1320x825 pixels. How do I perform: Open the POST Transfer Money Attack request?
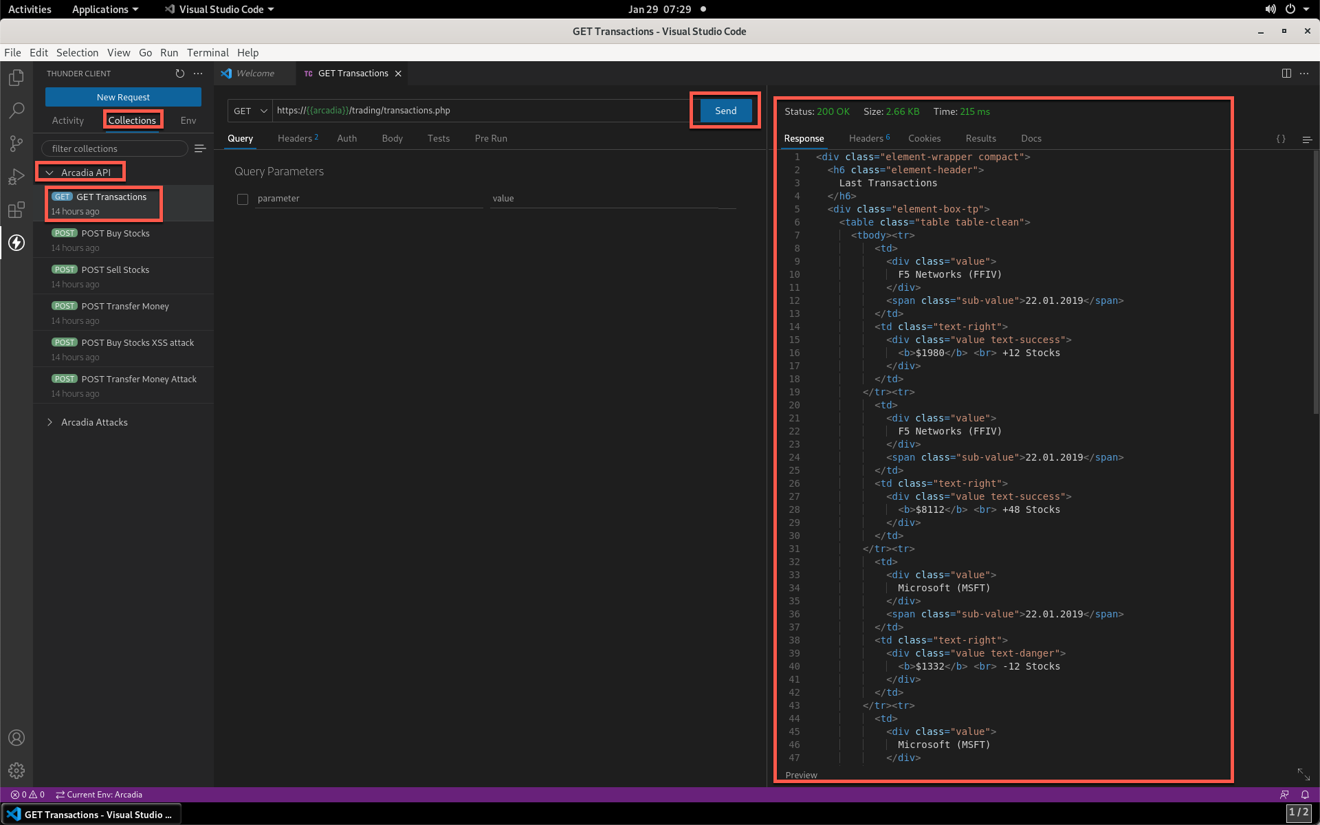(x=124, y=386)
